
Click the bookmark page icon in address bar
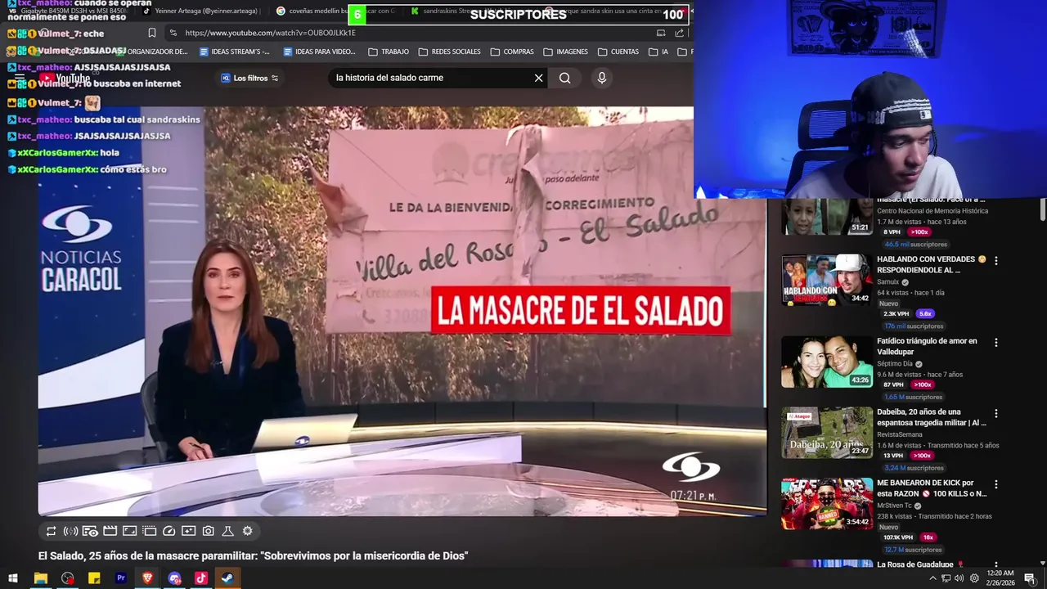(151, 33)
